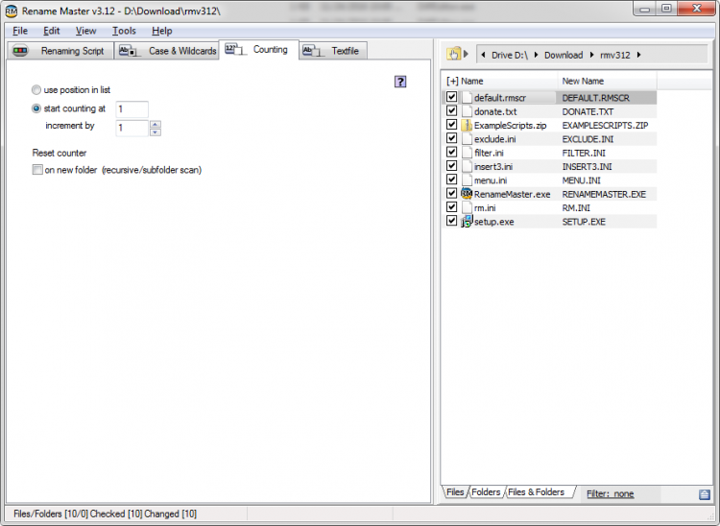The width and height of the screenshot is (720, 526).
Task: Open the help question mark icon
Action: tap(400, 82)
